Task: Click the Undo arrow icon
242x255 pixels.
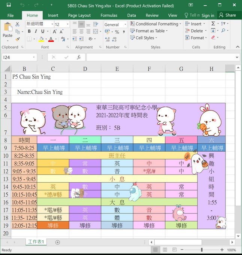Action: tap(22, 5)
